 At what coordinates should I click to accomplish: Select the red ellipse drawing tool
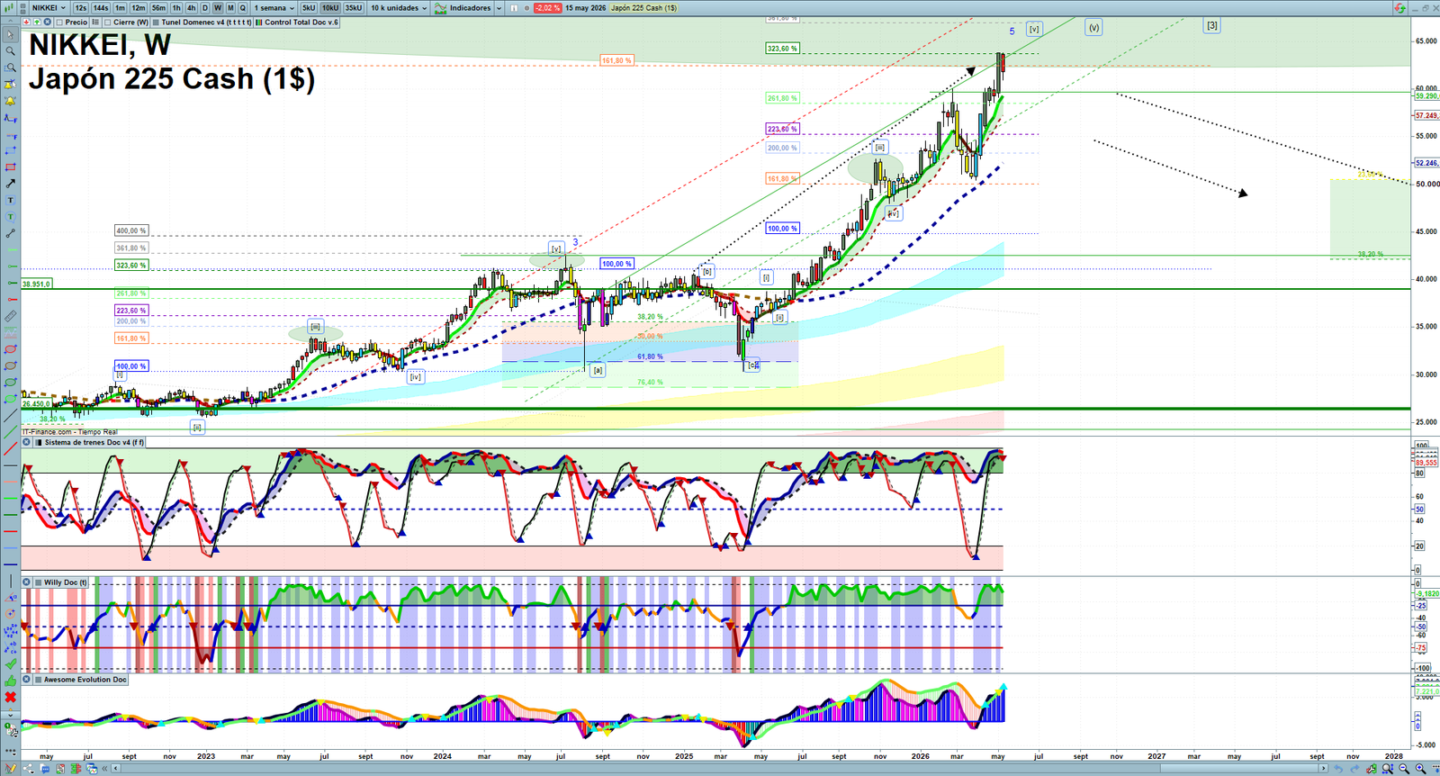pos(10,349)
